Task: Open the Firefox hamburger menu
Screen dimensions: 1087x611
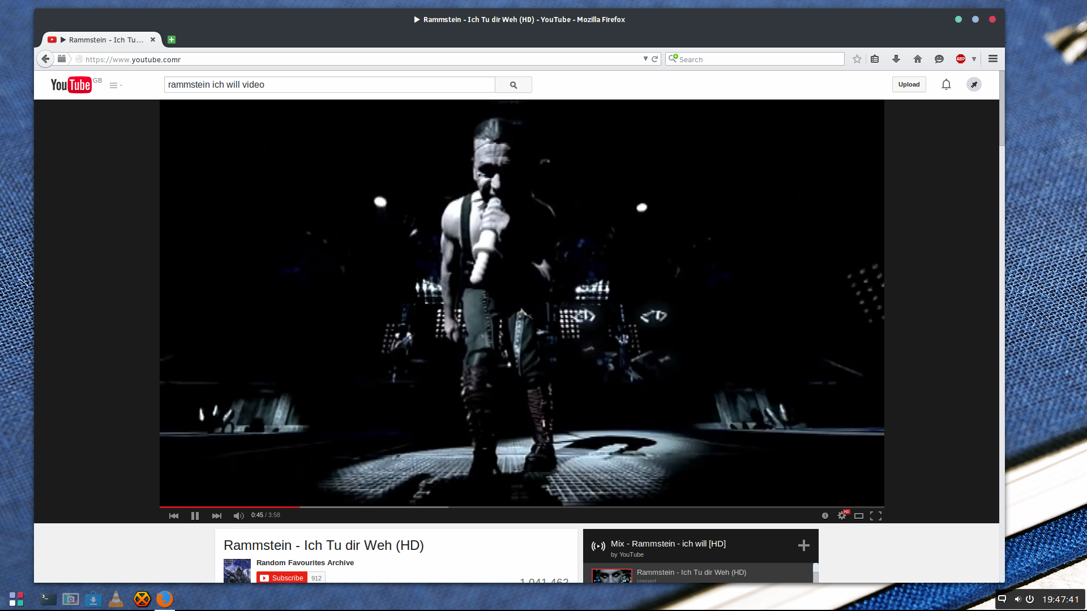Action: (x=993, y=59)
